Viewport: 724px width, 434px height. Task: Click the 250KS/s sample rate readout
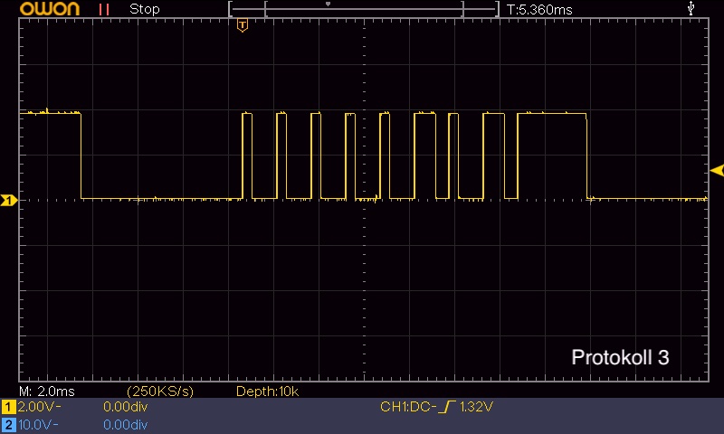point(160,392)
